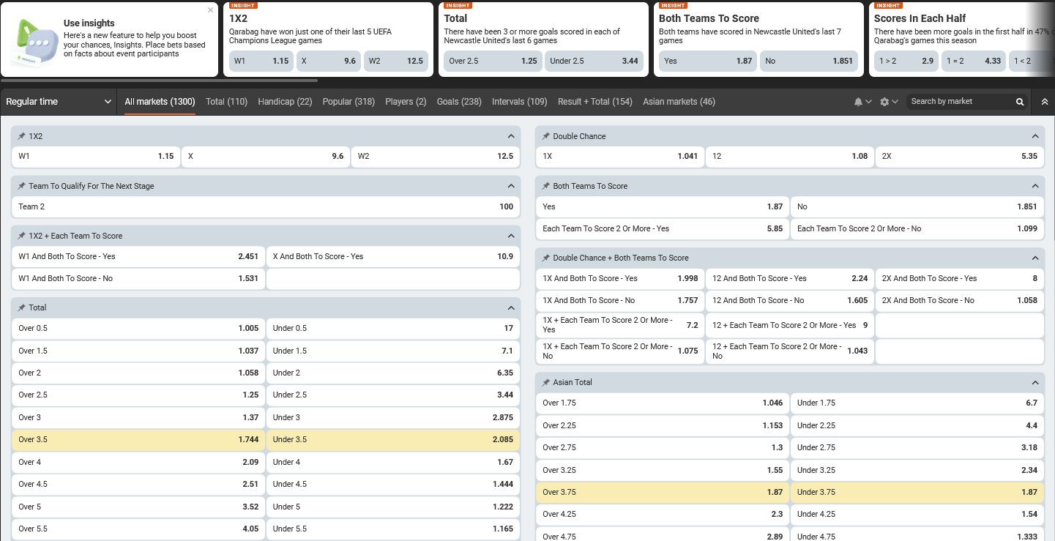Collapse all markets with double chevron icon
This screenshot has height=541, width=1055.
pos(1045,102)
